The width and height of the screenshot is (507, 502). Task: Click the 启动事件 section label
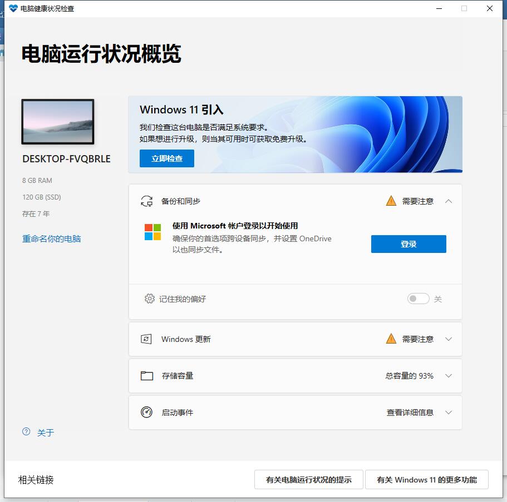[178, 412]
